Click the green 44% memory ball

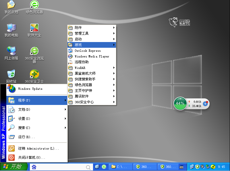point(180,103)
